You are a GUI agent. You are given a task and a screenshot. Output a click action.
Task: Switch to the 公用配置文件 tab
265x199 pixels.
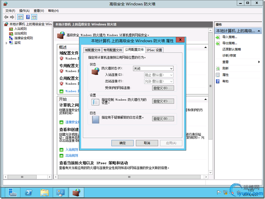tap(134, 50)
